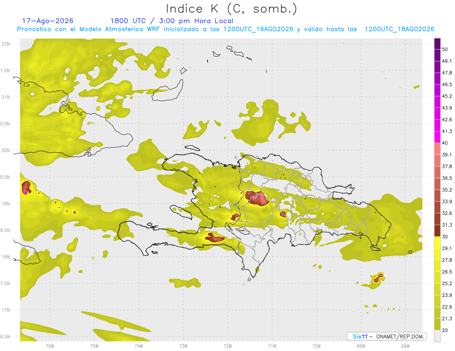
Task: Click legend value "25.2"
Action: coord(447,283)
